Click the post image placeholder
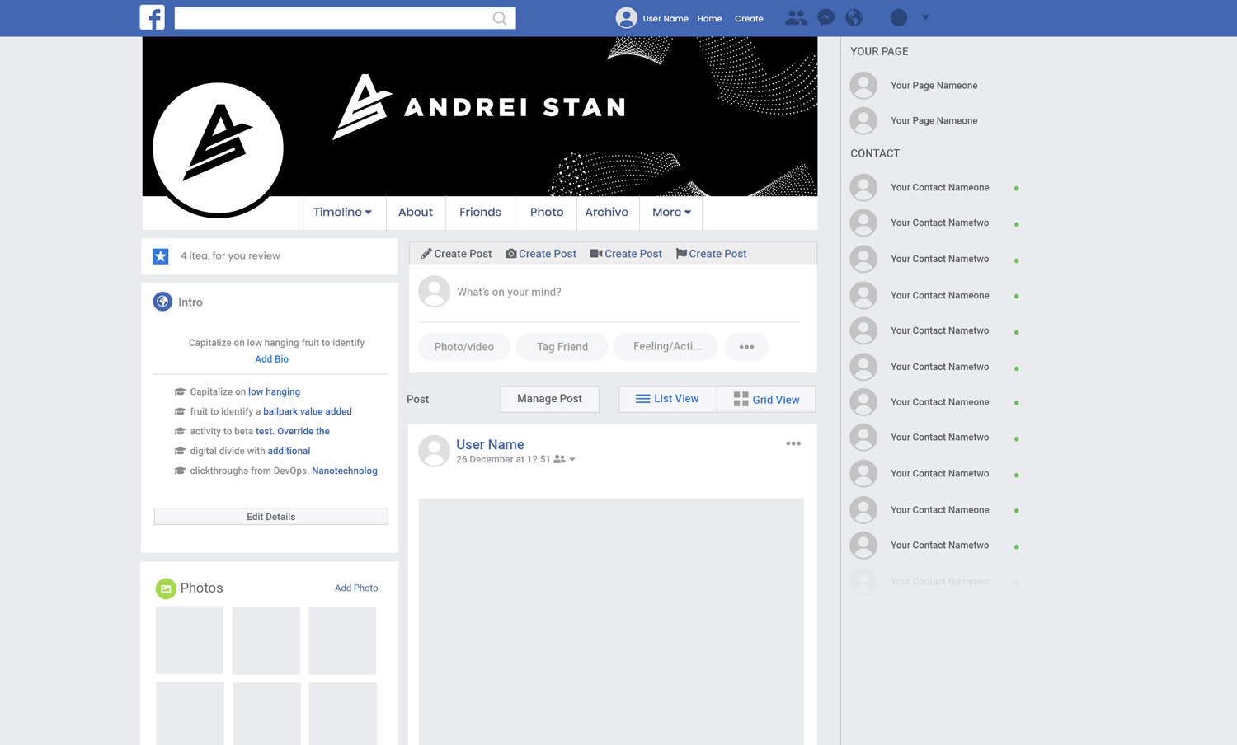Viewport: 1237px width, 745px height. click(611, 621)
